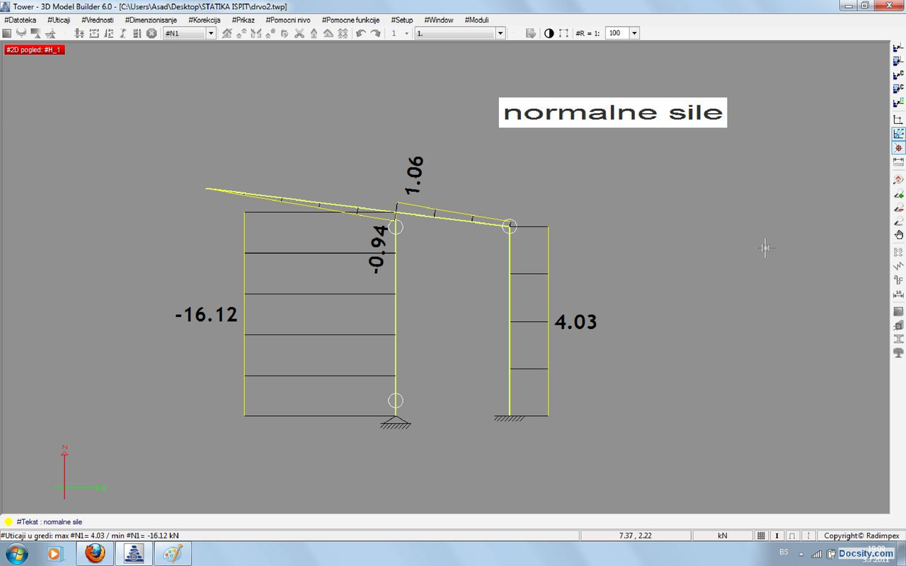
Task: Click the zoom out magnifier icon
Action: 898,207
